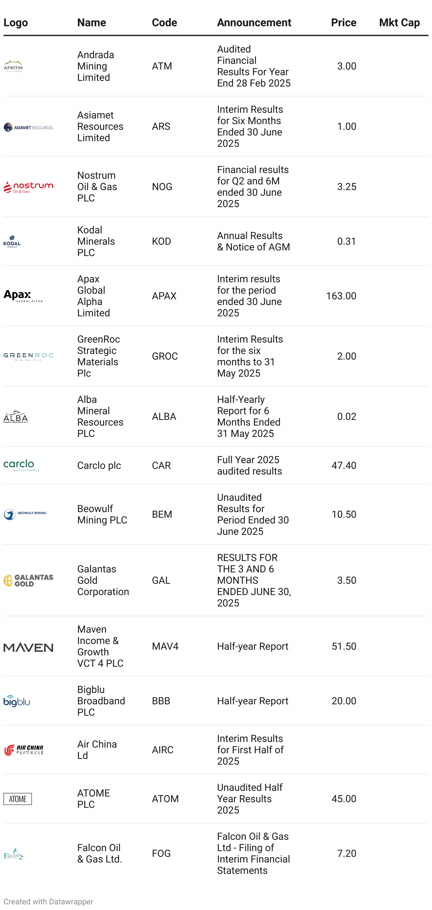Open Carclo plc Full Year 2025 announcement
Screen dimensions: 432x910
pos(249,465)
